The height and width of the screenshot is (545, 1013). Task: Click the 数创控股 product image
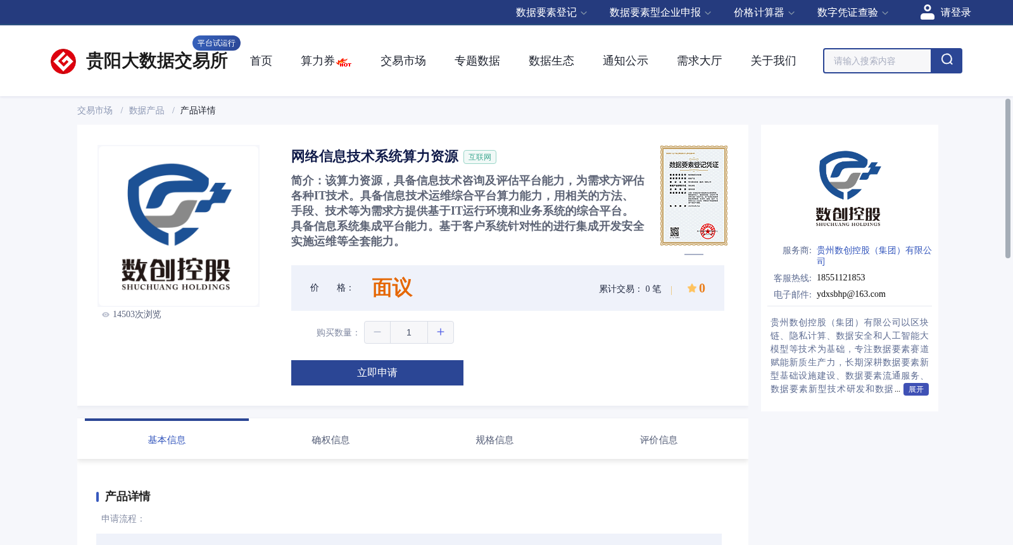tap(179, 226)
